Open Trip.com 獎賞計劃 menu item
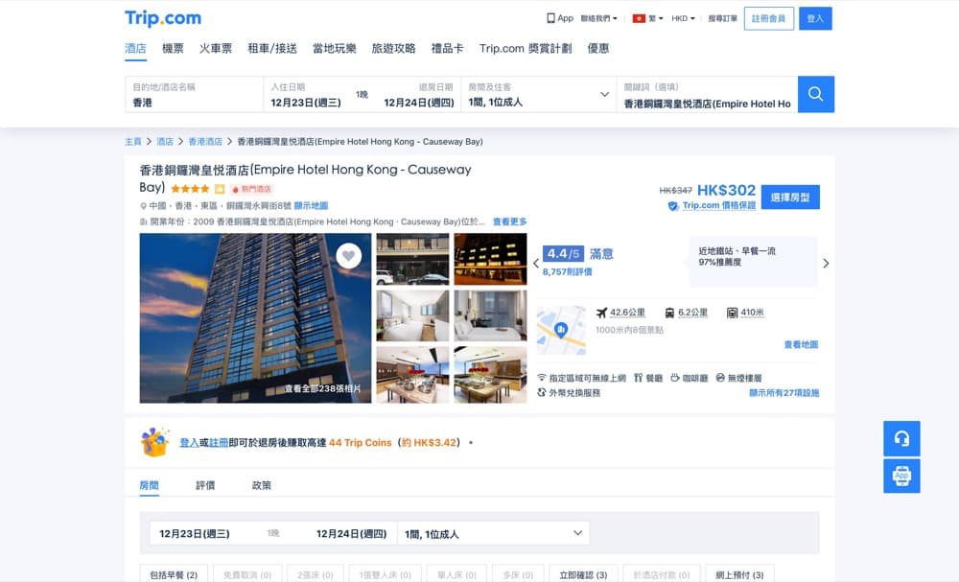This screenshot has width=959, height=582. coord(526,48)
